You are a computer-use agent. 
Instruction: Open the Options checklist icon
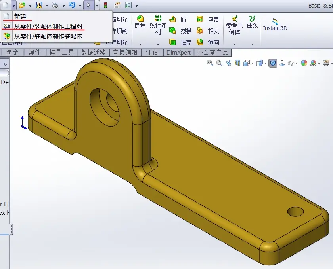click(128, 5)
